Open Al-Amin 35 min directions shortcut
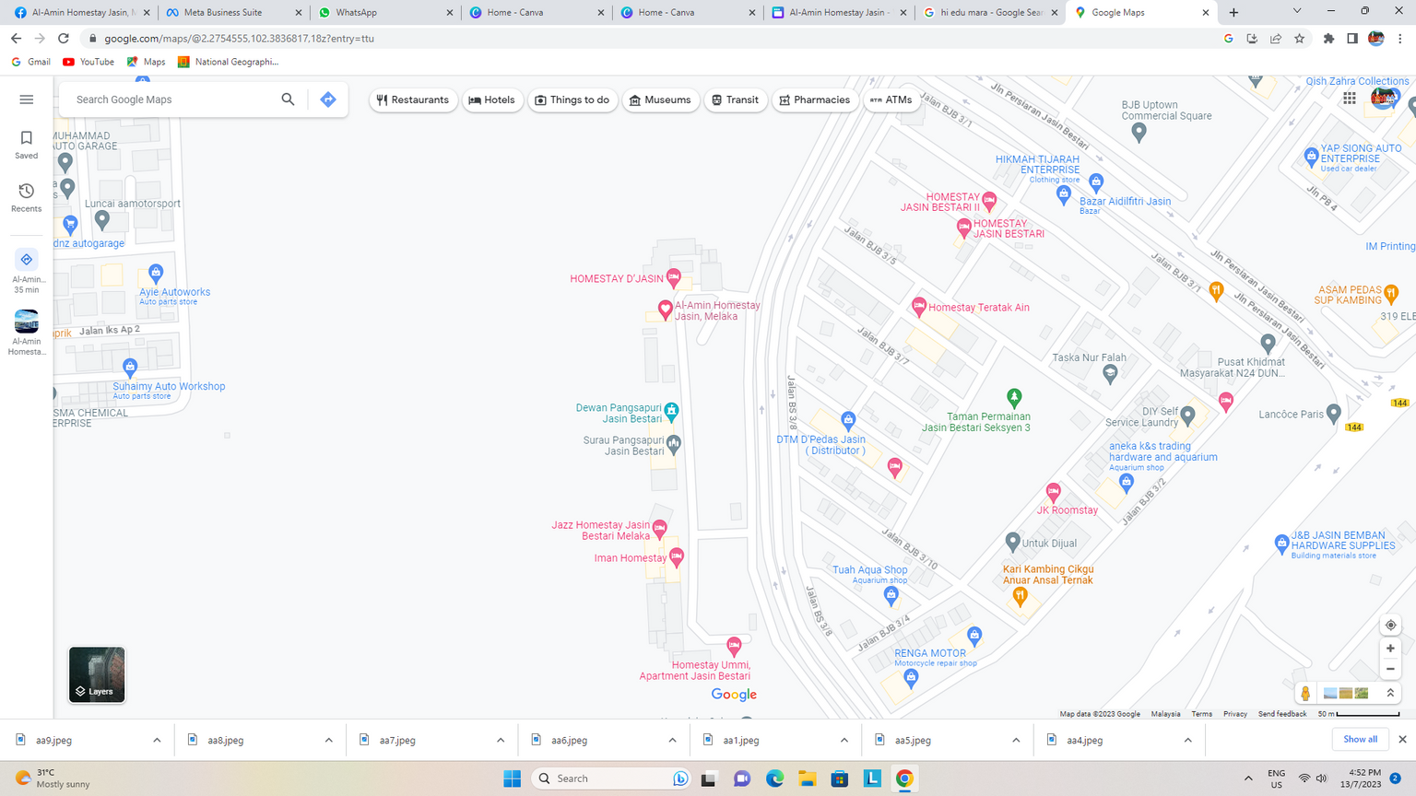This screenshot has width=1416, height=796. click(27, 271)
